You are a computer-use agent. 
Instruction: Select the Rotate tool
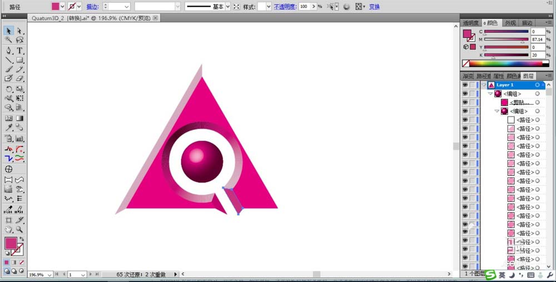(9, 89)
